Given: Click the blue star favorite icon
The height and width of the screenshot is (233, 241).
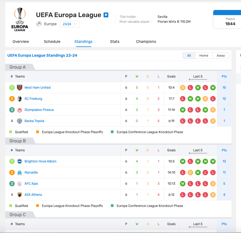Looking at the screenshot, I should (106, 15).
